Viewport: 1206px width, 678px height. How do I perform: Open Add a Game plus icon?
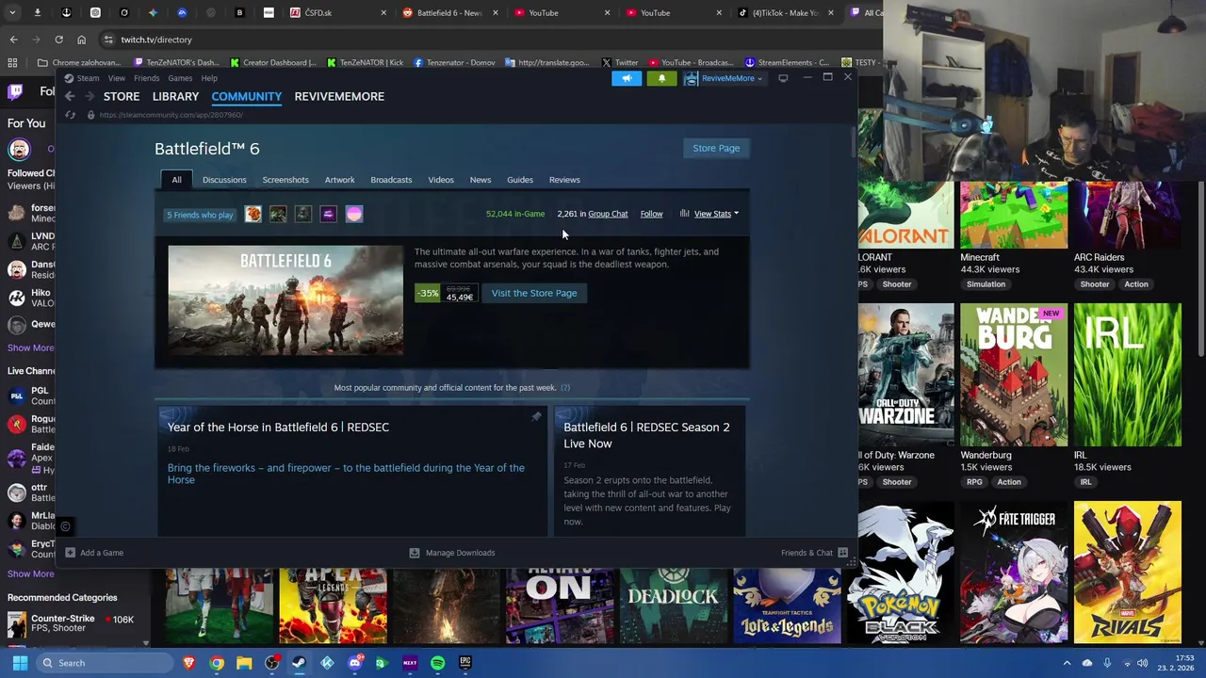click(x=70, y=553)
